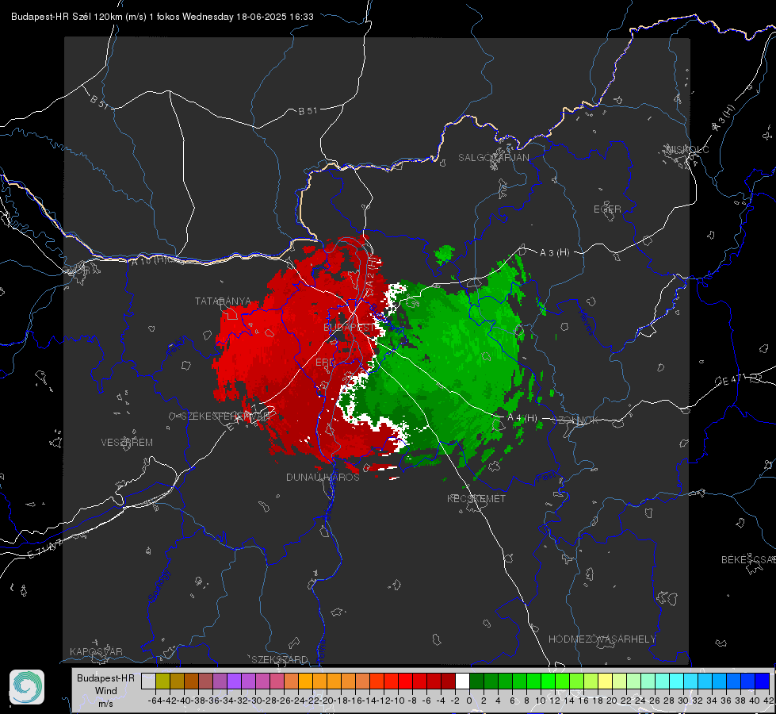
Task: Click the Heves county label
Action: click(586, 323)
